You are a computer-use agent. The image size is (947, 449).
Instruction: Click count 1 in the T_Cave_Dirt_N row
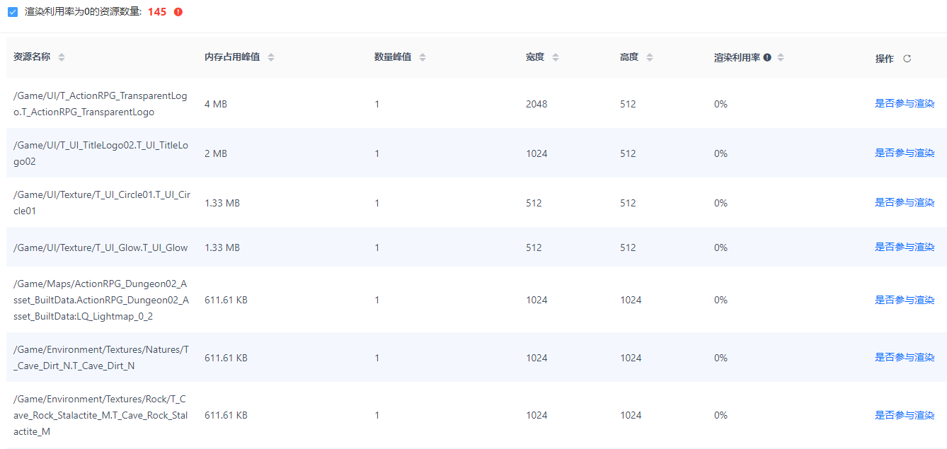tap(377, 358)
